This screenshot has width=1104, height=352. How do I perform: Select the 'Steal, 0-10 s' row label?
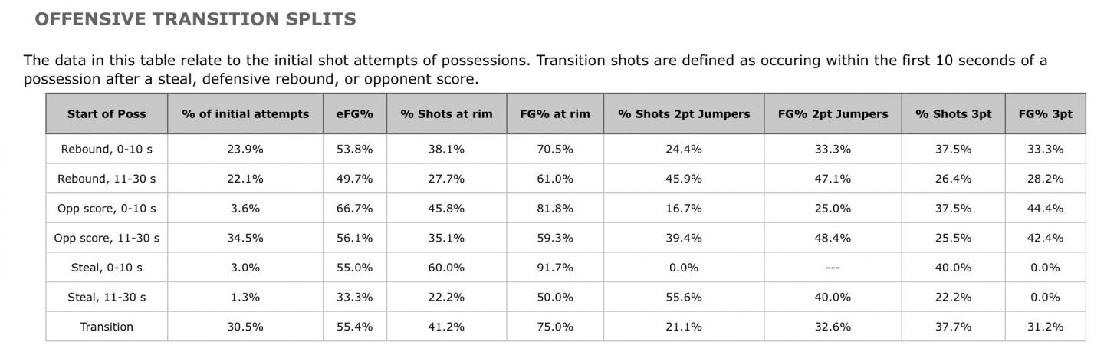pos(107,268)
